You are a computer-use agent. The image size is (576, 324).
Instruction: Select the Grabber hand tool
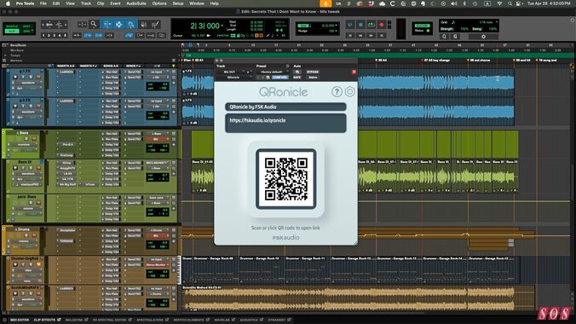pyautogui.click(x=131, y=24)
